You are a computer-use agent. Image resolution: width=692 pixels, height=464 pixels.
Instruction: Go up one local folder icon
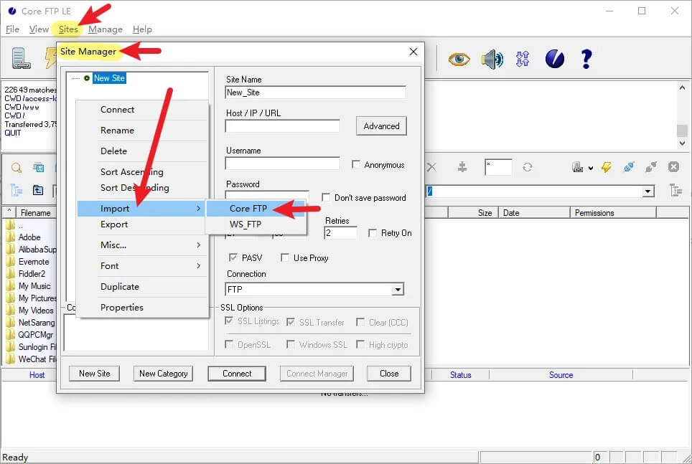[x=38, y=190]
